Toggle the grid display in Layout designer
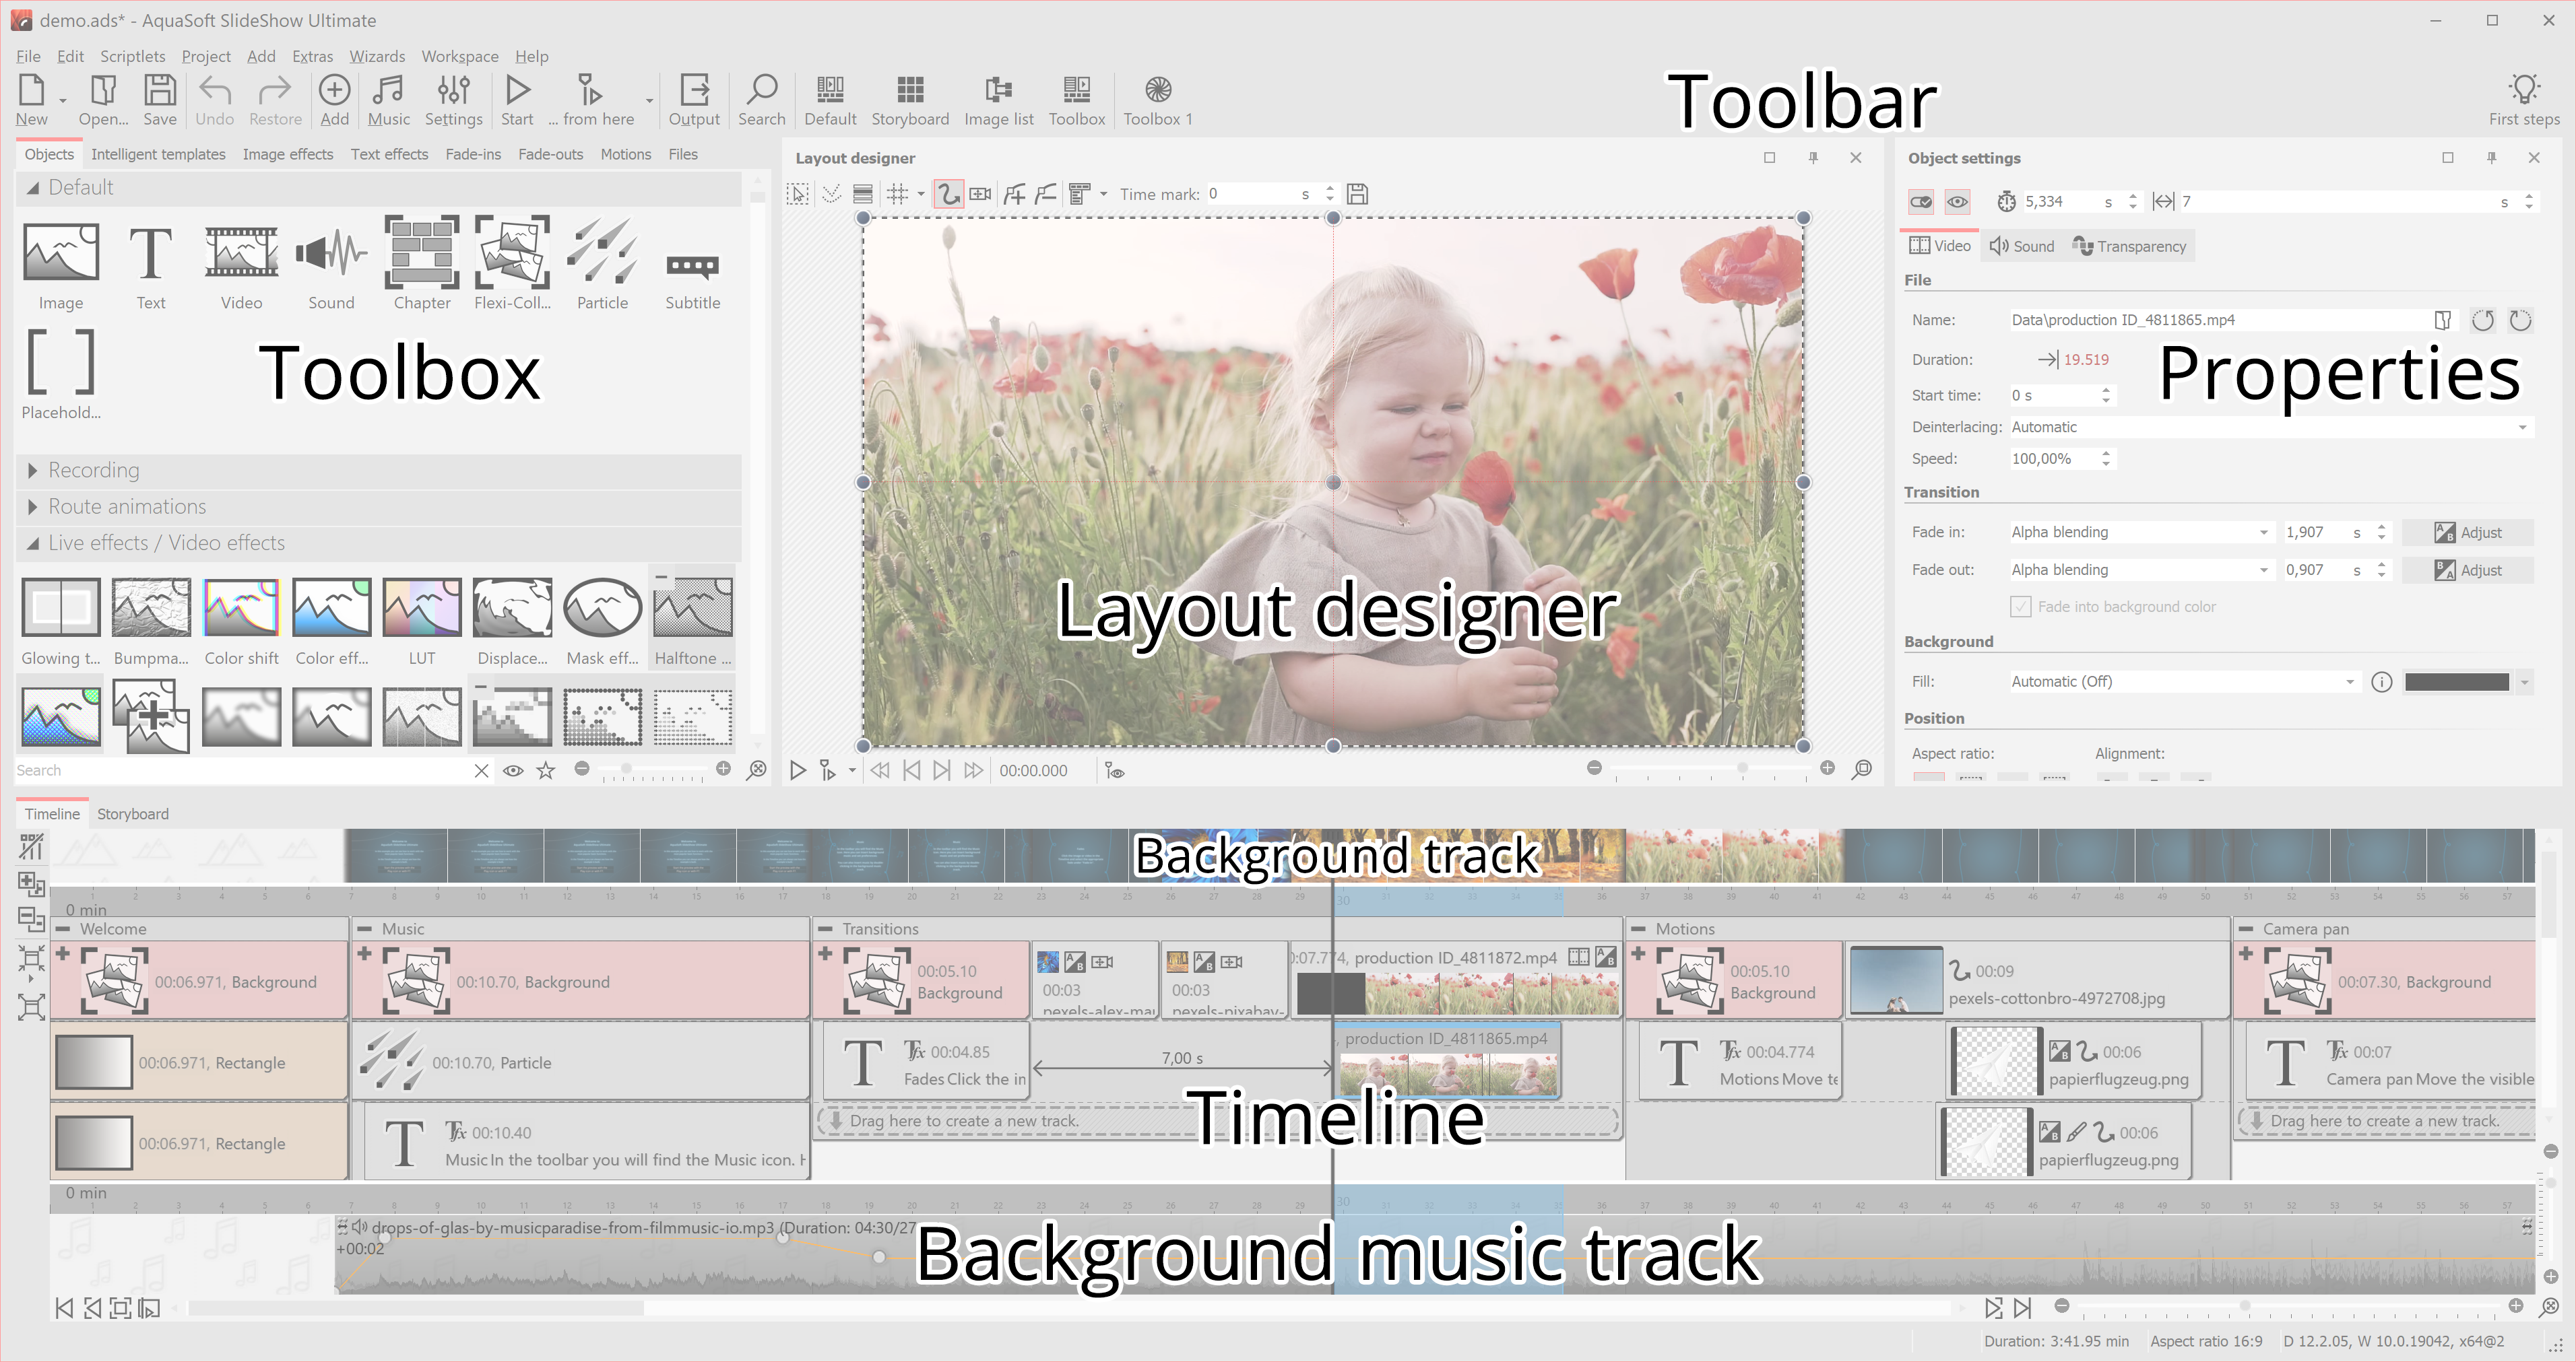 point(897,194)
